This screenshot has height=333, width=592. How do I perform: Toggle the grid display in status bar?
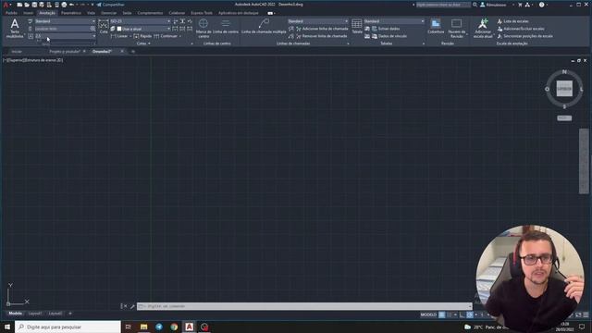point(441,314)
